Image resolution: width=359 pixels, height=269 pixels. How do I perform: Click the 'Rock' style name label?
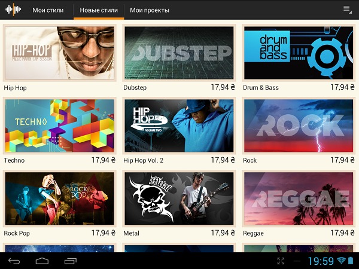250,160
